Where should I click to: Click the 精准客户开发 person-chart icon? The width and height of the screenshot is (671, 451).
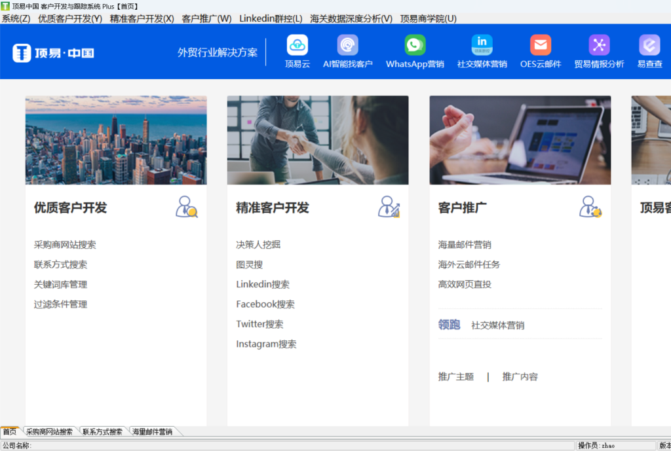tap(389, 207)
